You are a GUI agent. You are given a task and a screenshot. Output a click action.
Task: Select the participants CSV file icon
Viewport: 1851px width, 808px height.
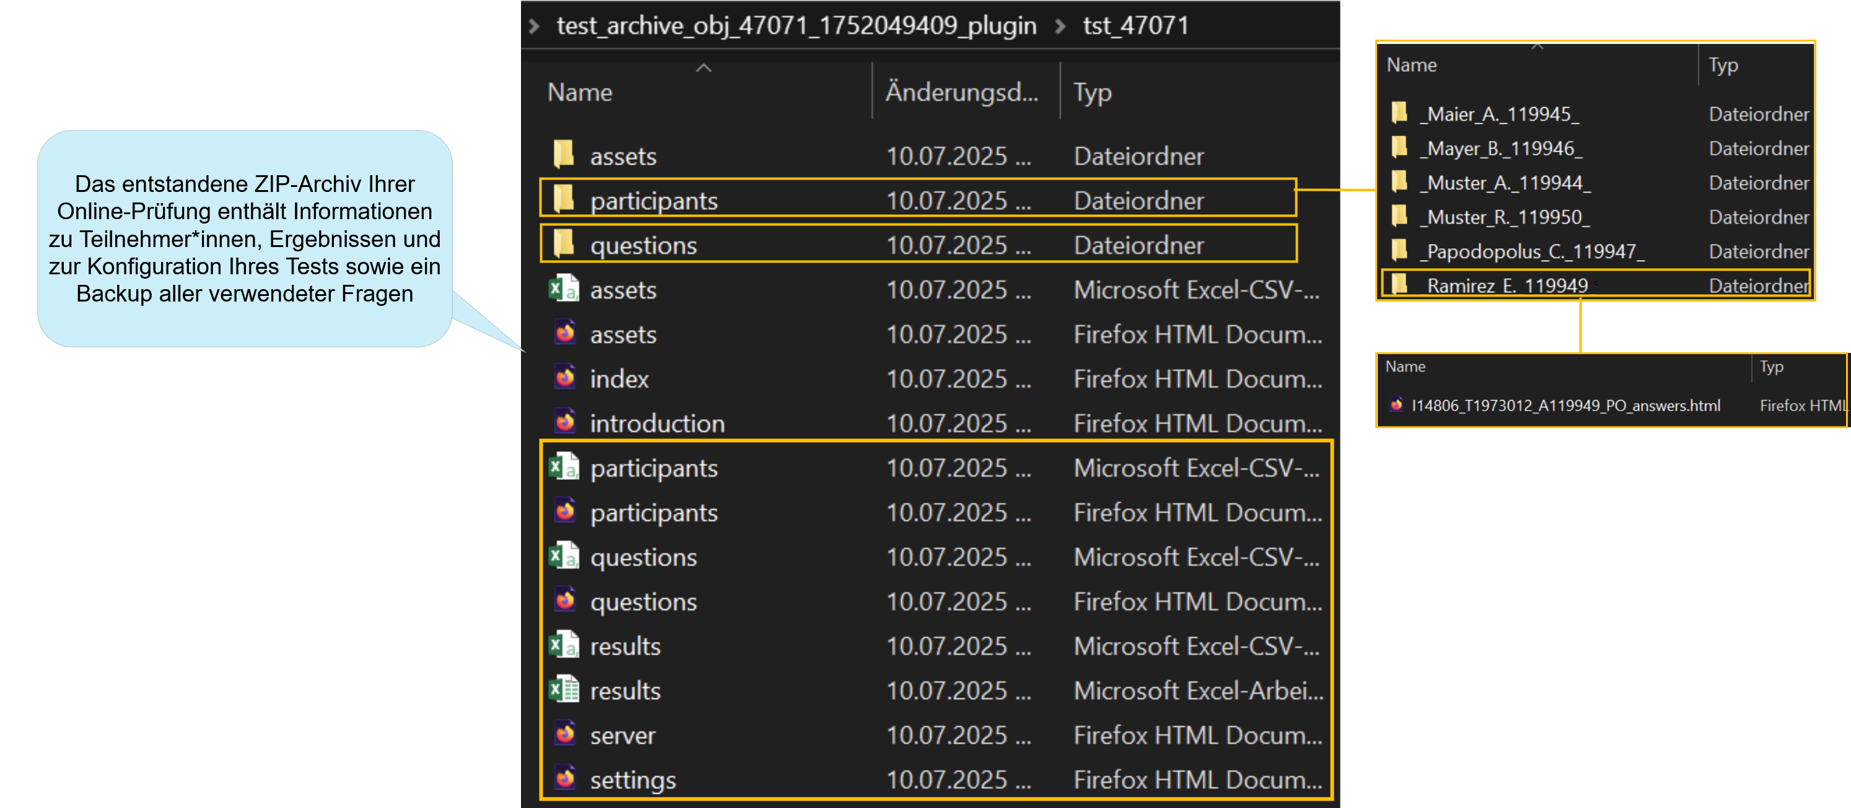[564, 467]
